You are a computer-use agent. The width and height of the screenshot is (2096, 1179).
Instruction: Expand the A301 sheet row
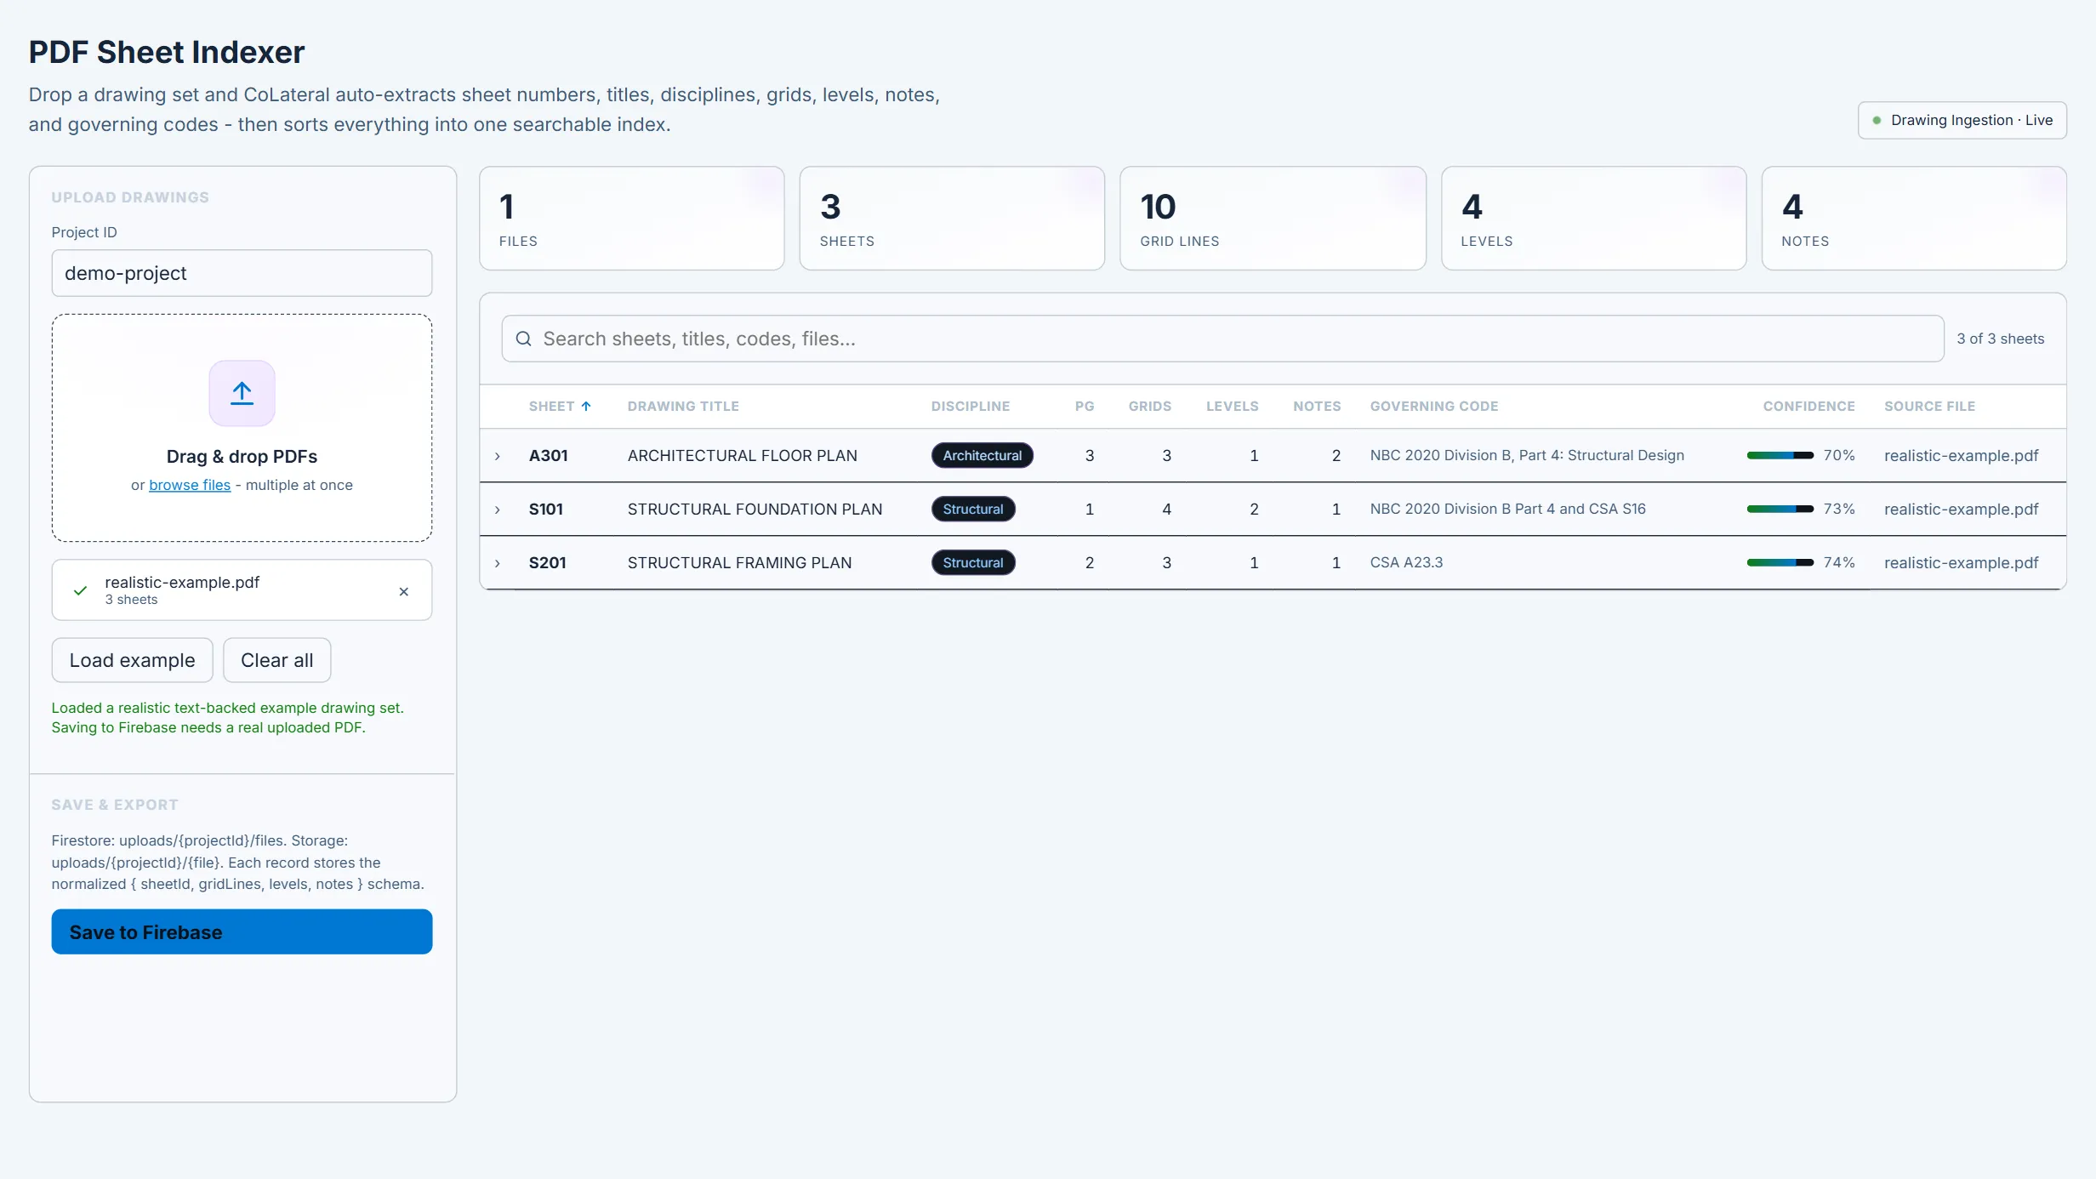click(498, 456)
